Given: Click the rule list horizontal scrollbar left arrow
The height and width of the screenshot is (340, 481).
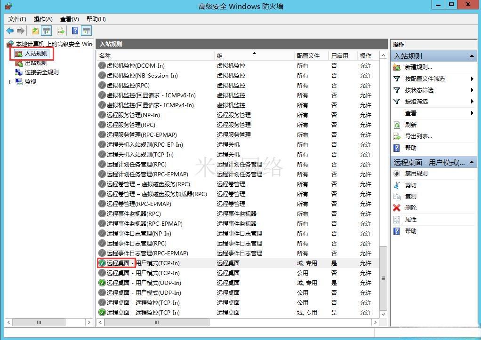Looking at the screenshot, I should 100,322.
